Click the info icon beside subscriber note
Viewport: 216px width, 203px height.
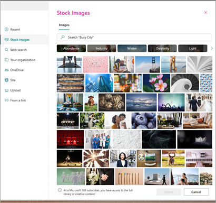tap(60, 190)
